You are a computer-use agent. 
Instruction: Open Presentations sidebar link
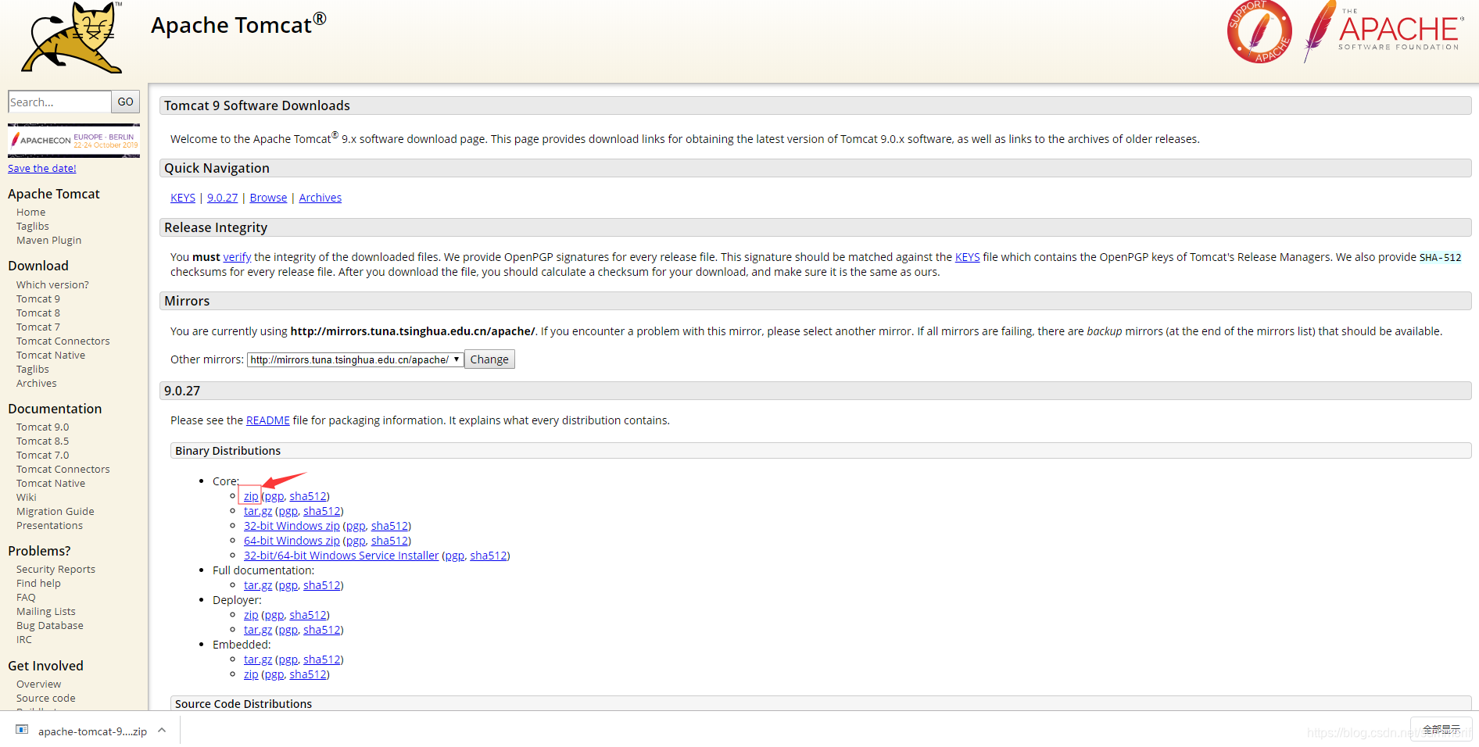49,525
